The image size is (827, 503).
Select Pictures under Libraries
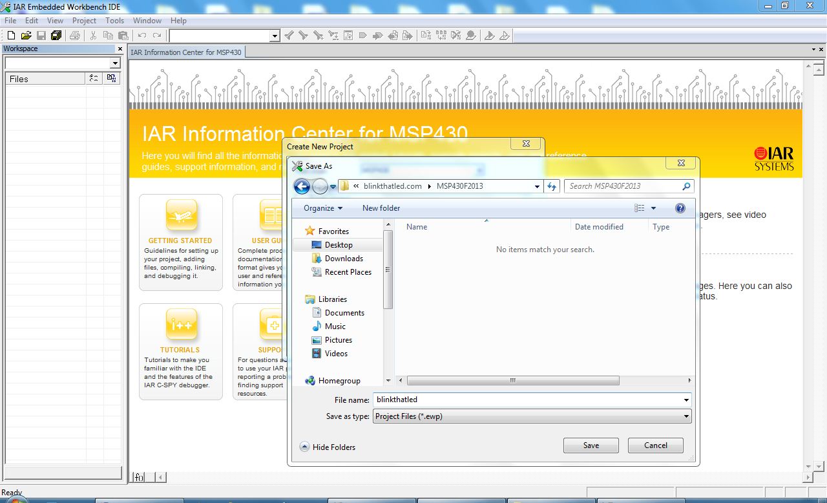(339, 340)
